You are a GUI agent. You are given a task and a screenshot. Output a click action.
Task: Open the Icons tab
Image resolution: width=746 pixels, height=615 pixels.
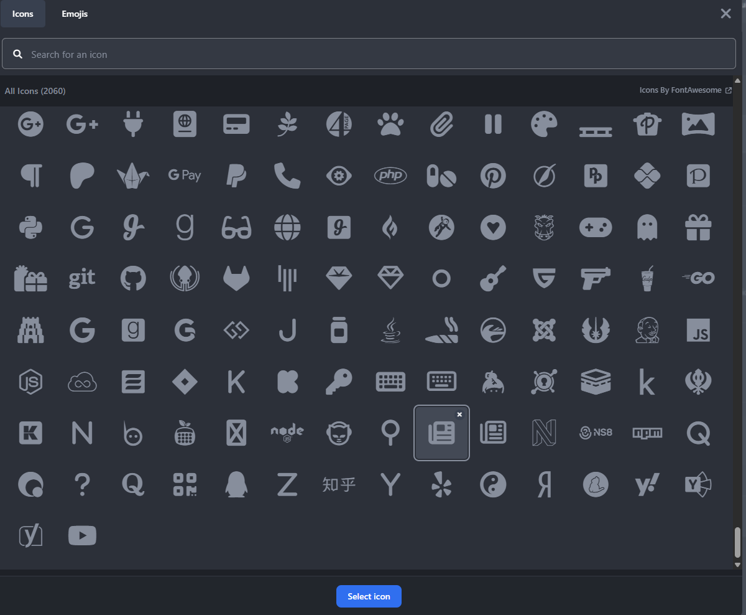[x=23, y=14]
